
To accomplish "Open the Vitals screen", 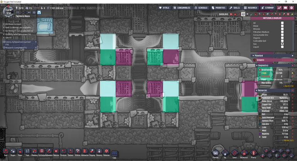I will (164, 8).
